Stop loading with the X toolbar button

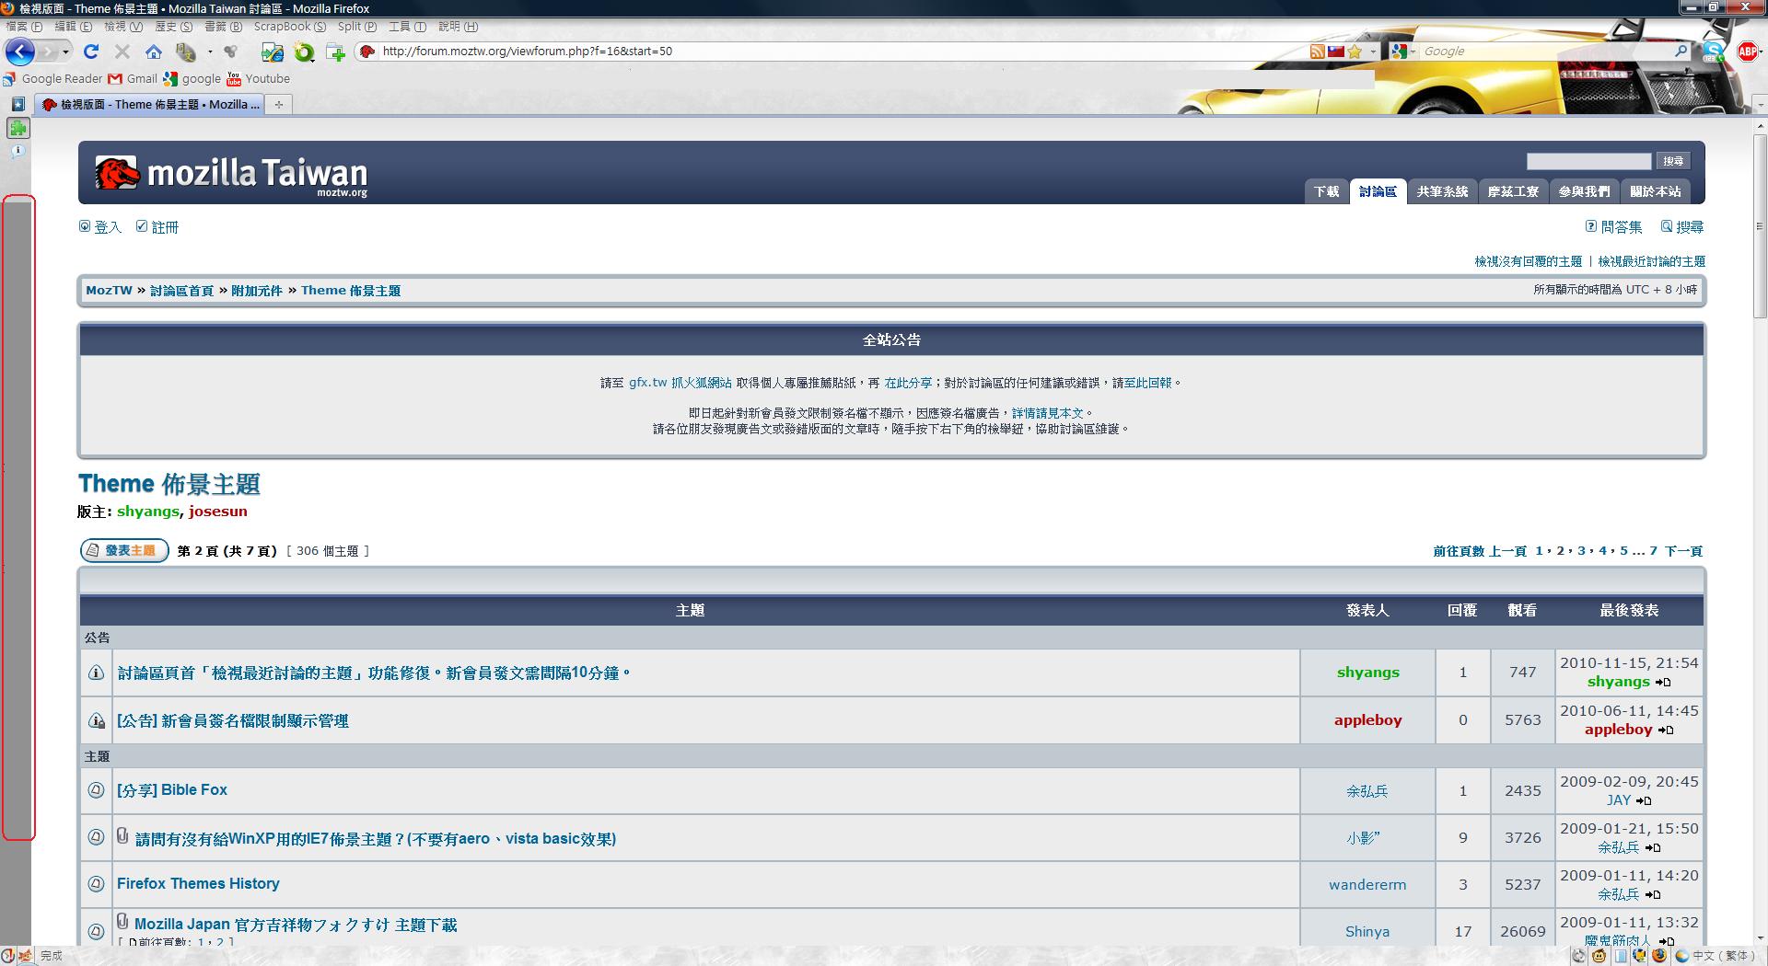pyautogui.click(x=122, y=52)
